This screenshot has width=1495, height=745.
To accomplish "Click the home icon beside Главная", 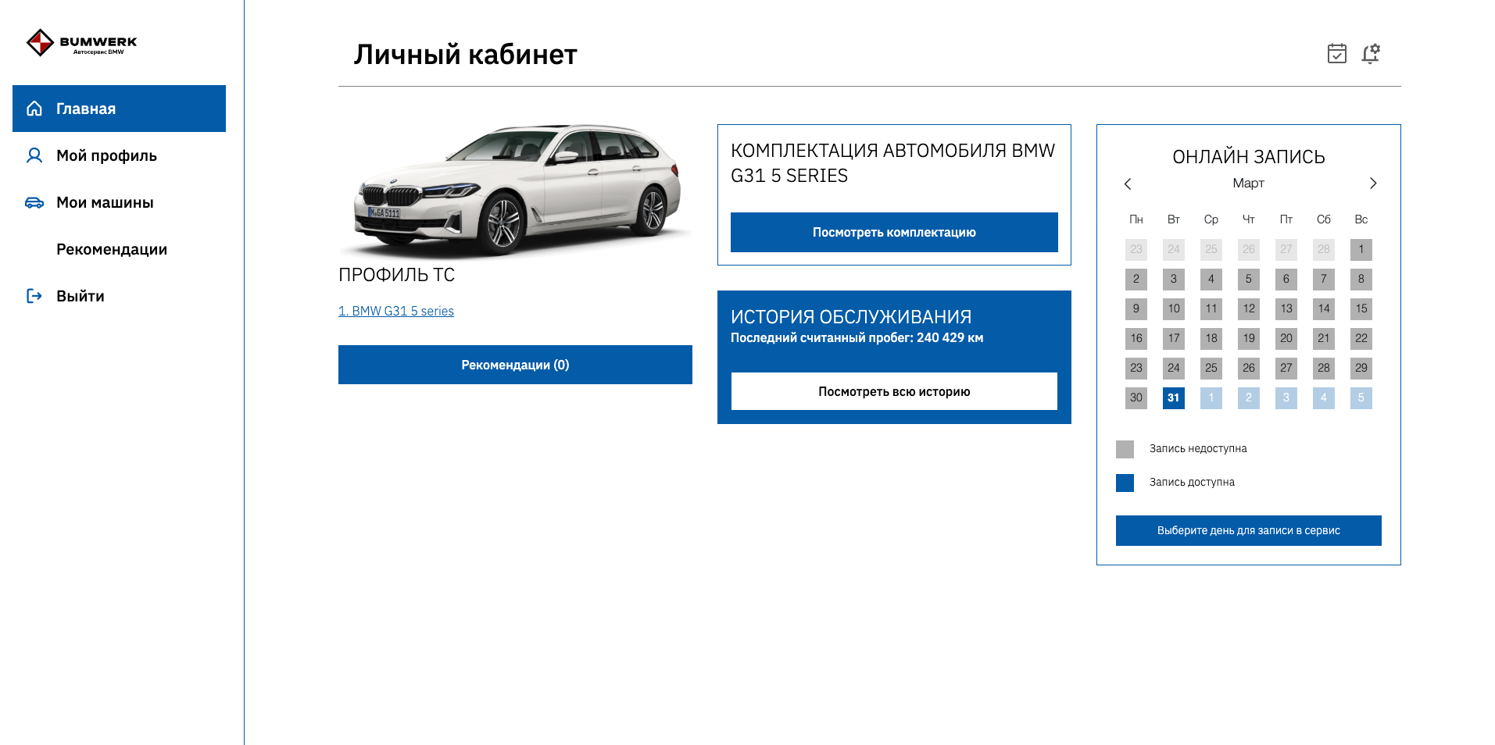I will (34, 109).
